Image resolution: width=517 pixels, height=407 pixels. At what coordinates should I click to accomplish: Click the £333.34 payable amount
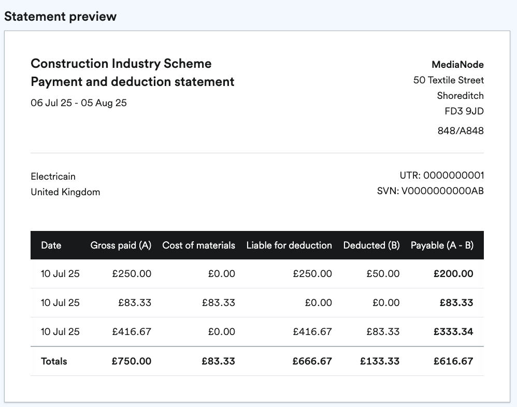tap(453, 331)
